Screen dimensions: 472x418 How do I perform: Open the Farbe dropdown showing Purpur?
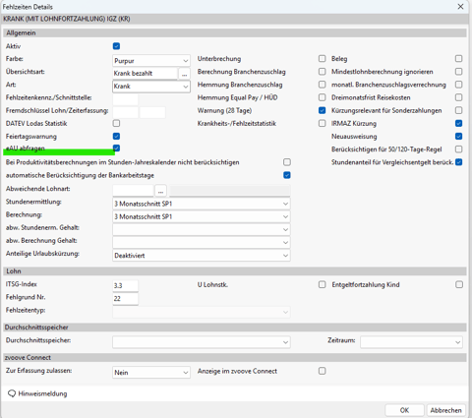click(151, 61)
